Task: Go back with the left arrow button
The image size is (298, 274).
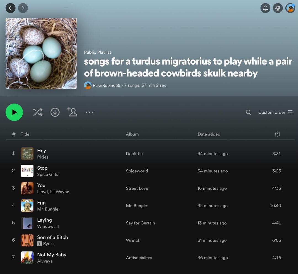Action: 10,8
